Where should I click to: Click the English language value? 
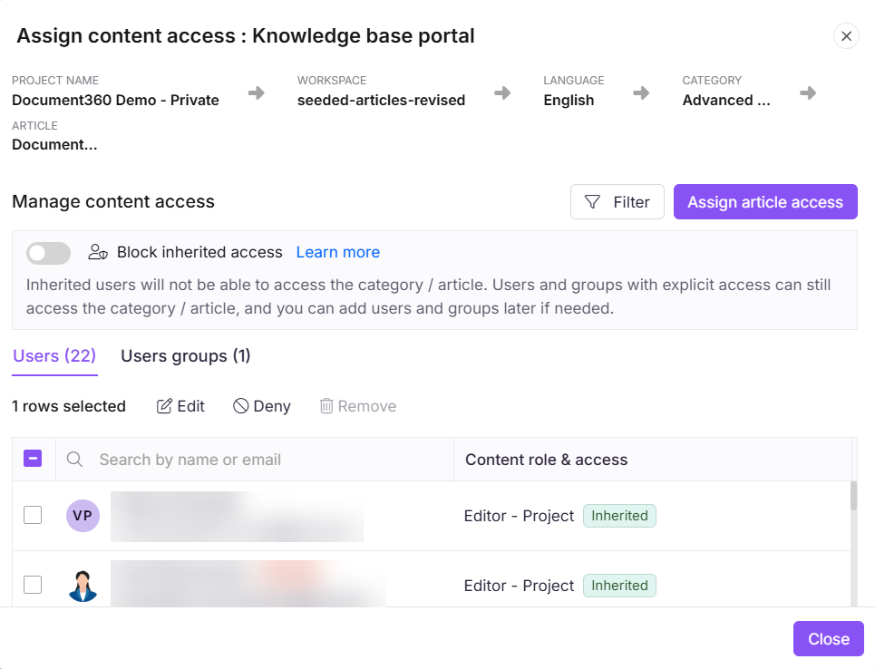pos(569,101)
